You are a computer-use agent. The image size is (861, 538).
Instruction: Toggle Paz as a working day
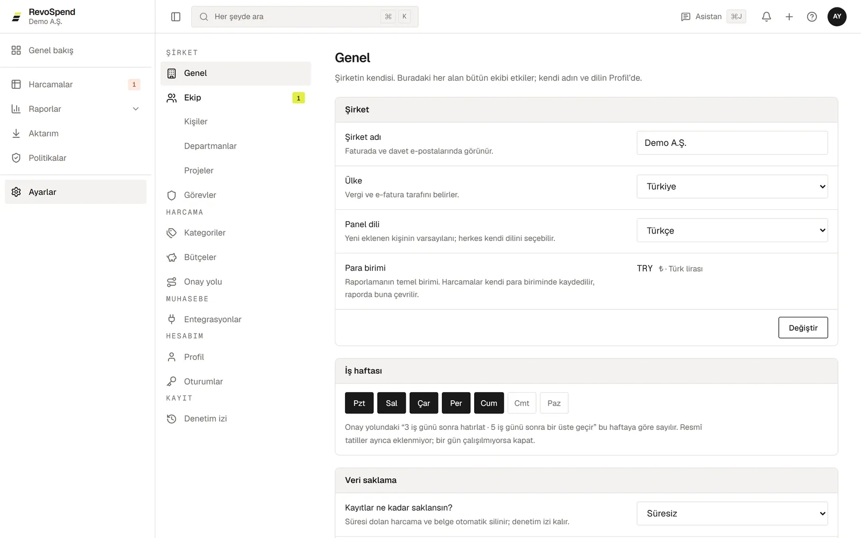[554, 403]
